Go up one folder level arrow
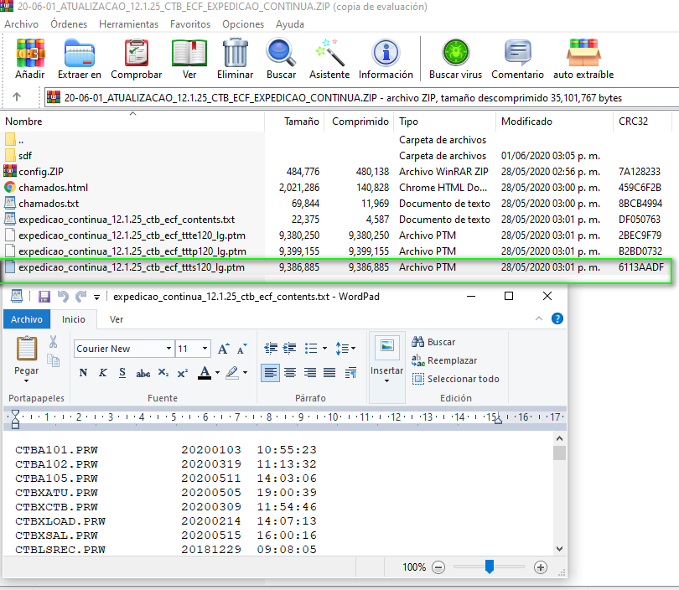The image size is (679, 590). 17,97
